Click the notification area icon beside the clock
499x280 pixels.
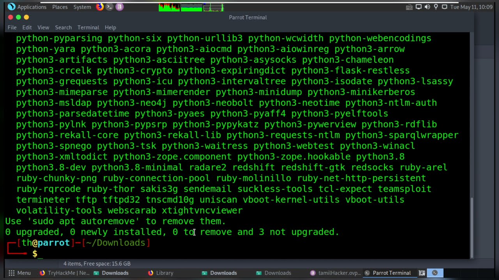[x=444, y=7]
